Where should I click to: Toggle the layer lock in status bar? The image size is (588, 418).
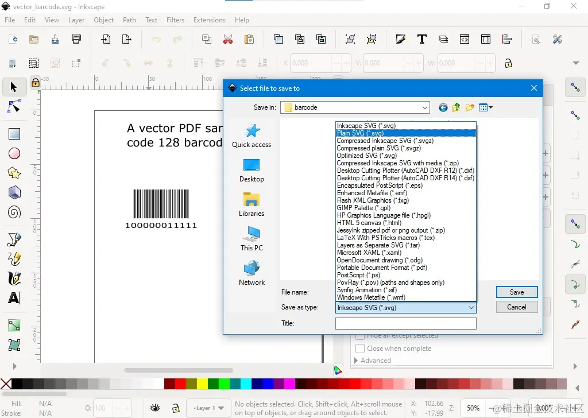[x=176, y=407]
